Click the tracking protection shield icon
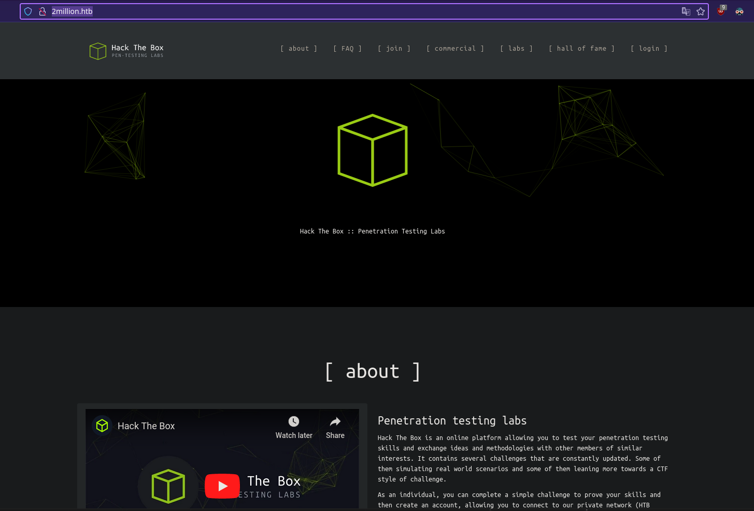 (29, 11)
